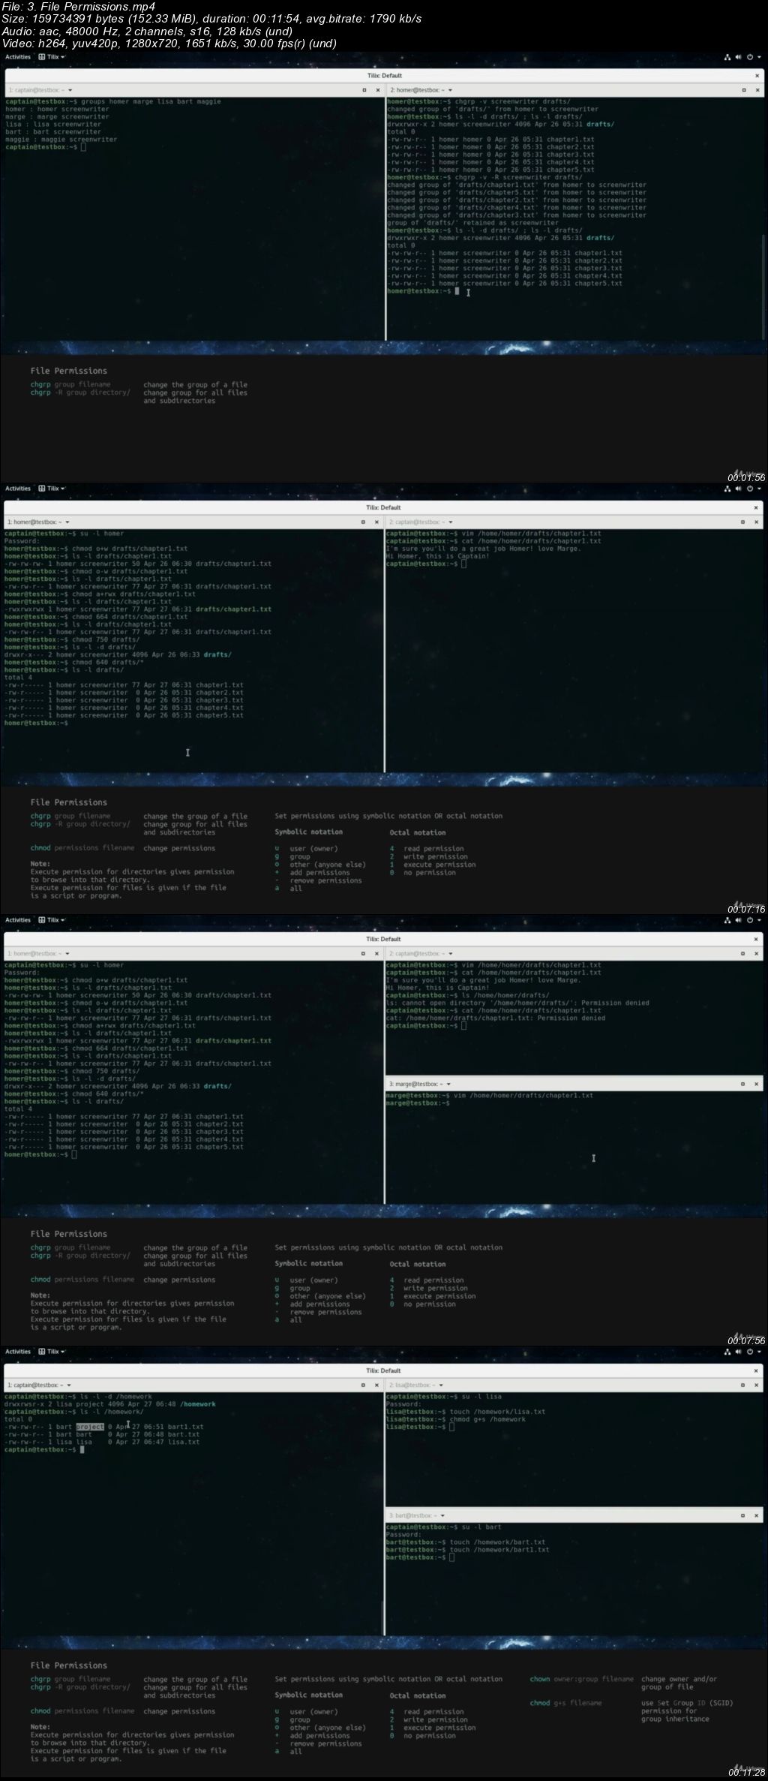The height and width of the screenshot is (1781, 768).
Task: Click the volume icon in the 00:01:56 frame
Action: pos(738,57)
